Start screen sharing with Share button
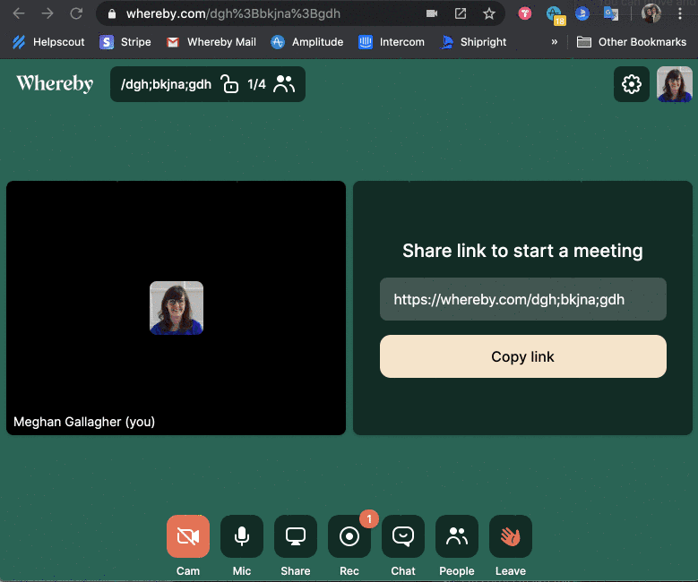Screen dimensions: 698x582 pos(296,536)
